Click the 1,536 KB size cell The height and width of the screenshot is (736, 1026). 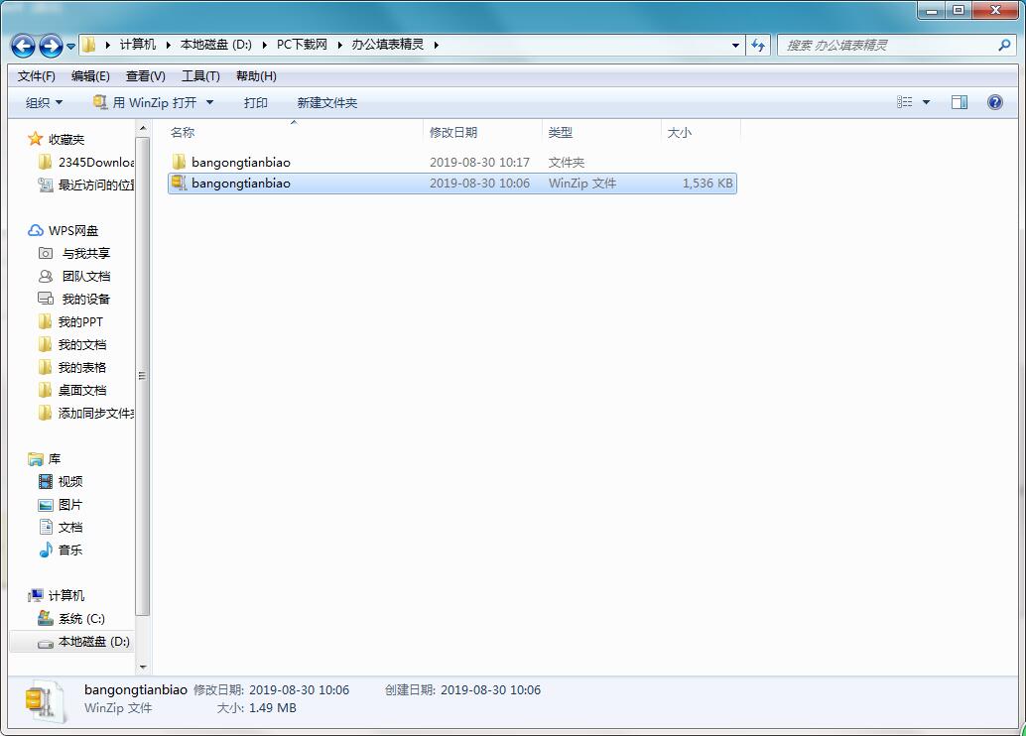click(x=707, y=184)
